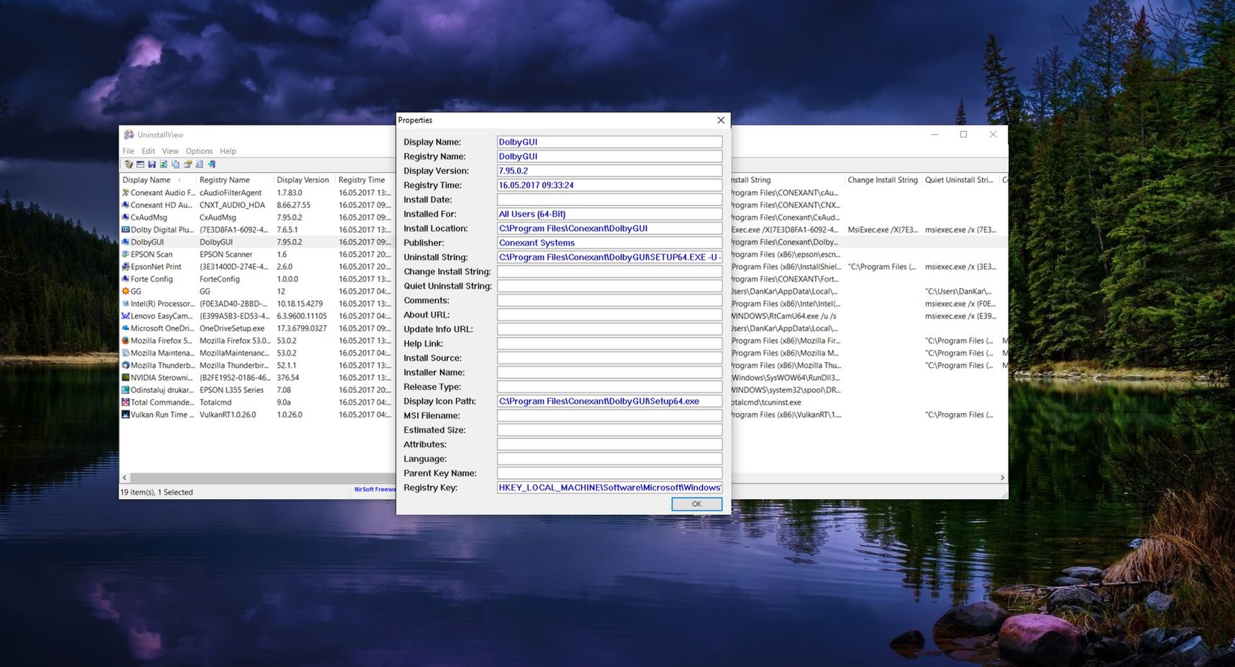This screenshot has width=1235, height=667.
Task: Select the CxAudMsg row in list
Action: pyautogui.click(x=258, y=217)
